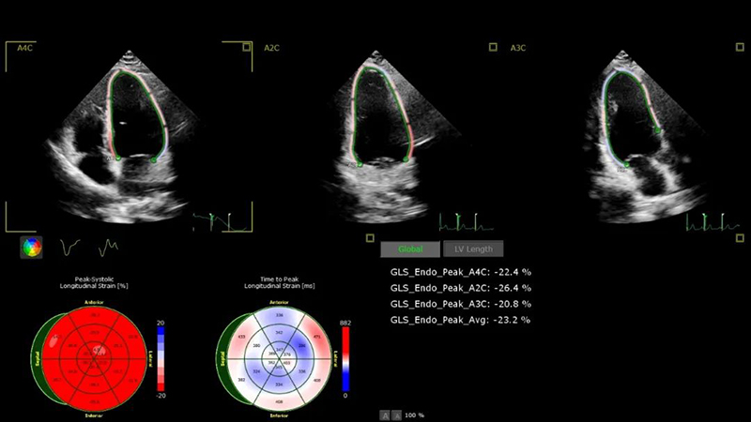Click the GLS_Endo_Peak_A4C result line

point(461,272)
